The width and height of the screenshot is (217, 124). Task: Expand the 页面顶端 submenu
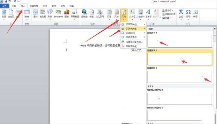[133, 24]
